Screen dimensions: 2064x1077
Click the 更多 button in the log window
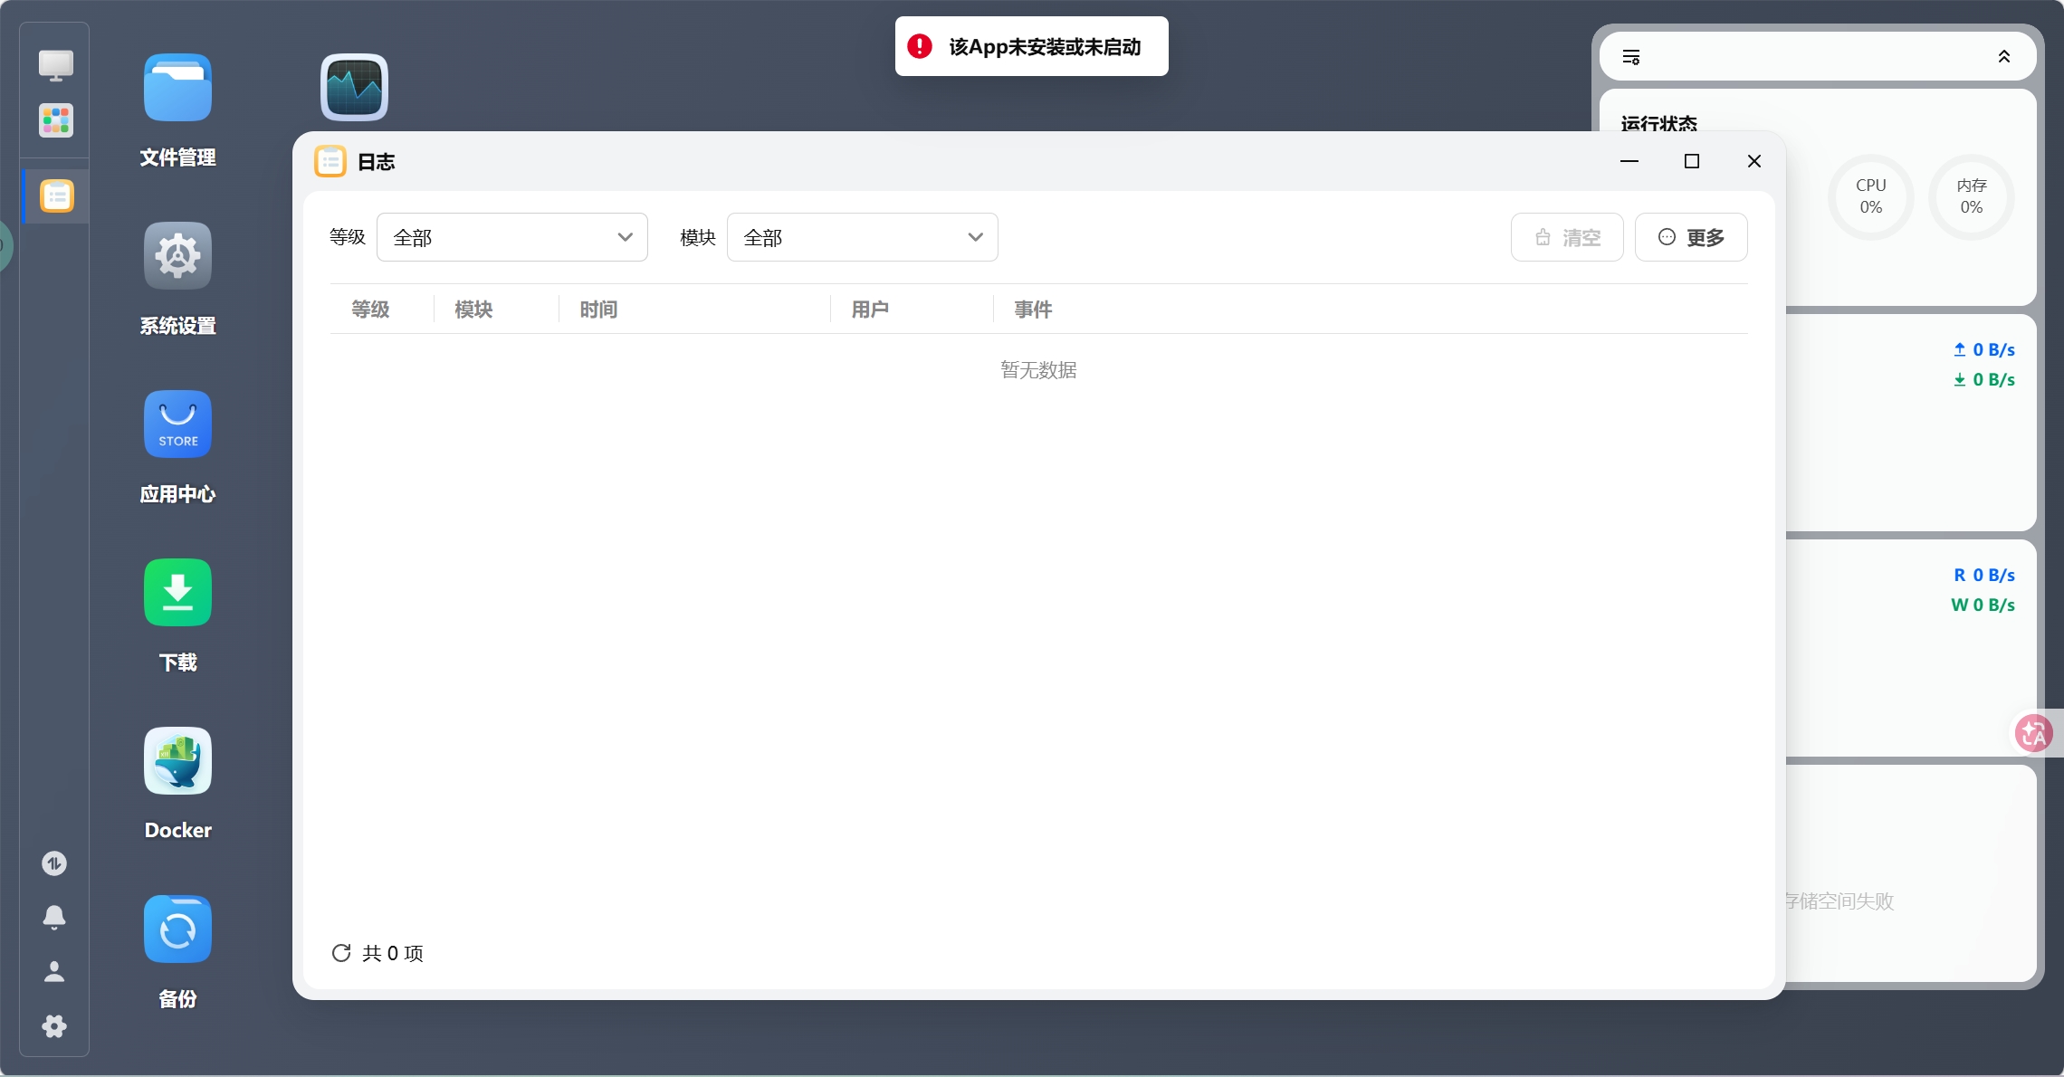pyautogui.click(x=1690, y=237)
